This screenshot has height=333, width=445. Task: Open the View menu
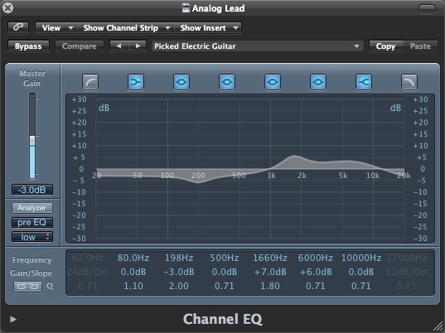(56, 28)
